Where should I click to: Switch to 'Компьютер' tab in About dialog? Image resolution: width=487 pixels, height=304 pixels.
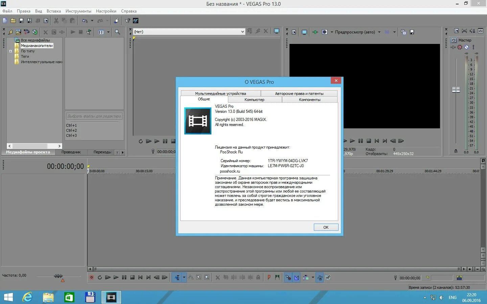click(x=254, y=100)
